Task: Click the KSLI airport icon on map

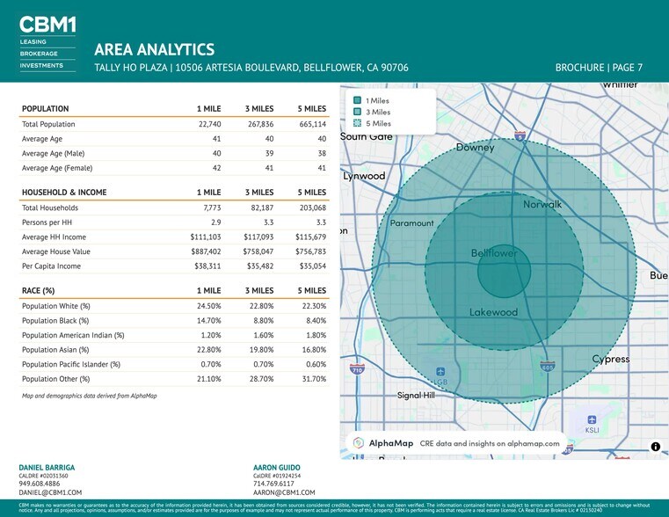Action: (592, 420)
